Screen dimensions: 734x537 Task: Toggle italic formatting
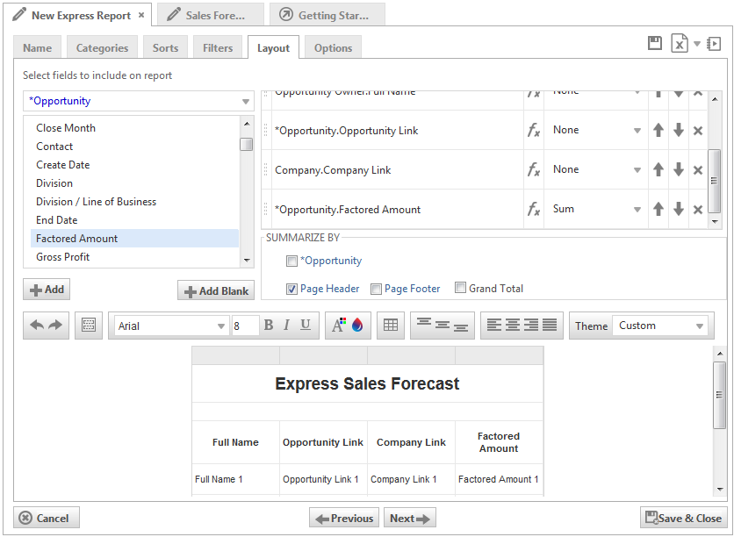coord(286,326)
